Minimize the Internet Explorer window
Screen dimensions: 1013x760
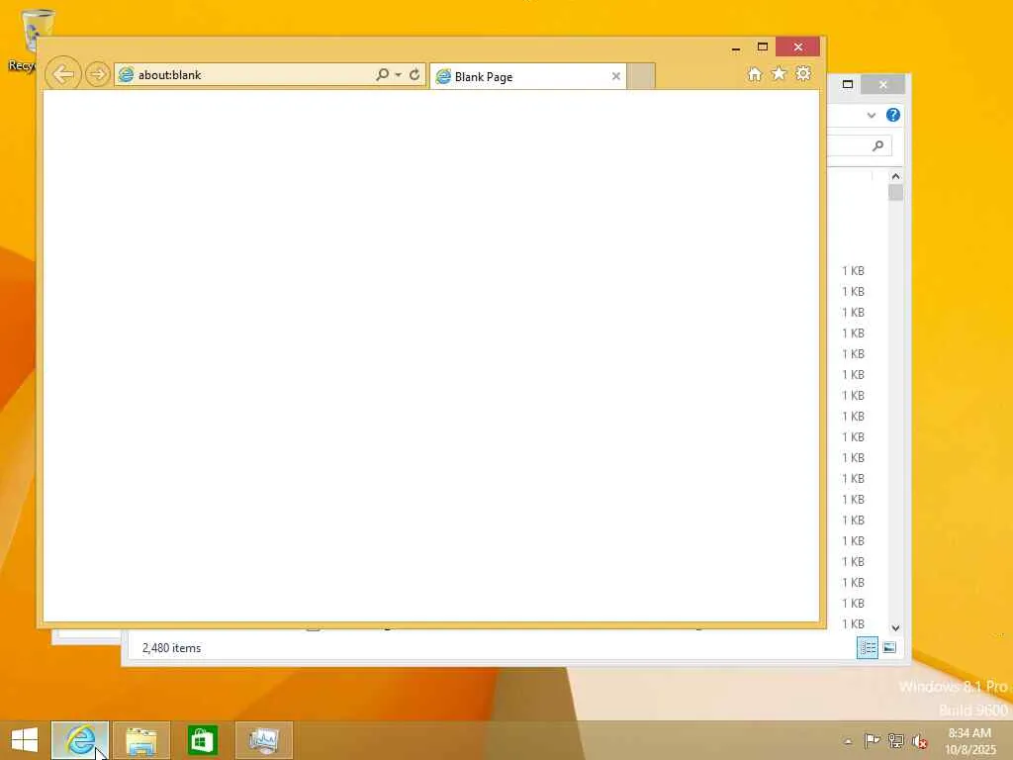pyautogui.click(x=736, y=47)
